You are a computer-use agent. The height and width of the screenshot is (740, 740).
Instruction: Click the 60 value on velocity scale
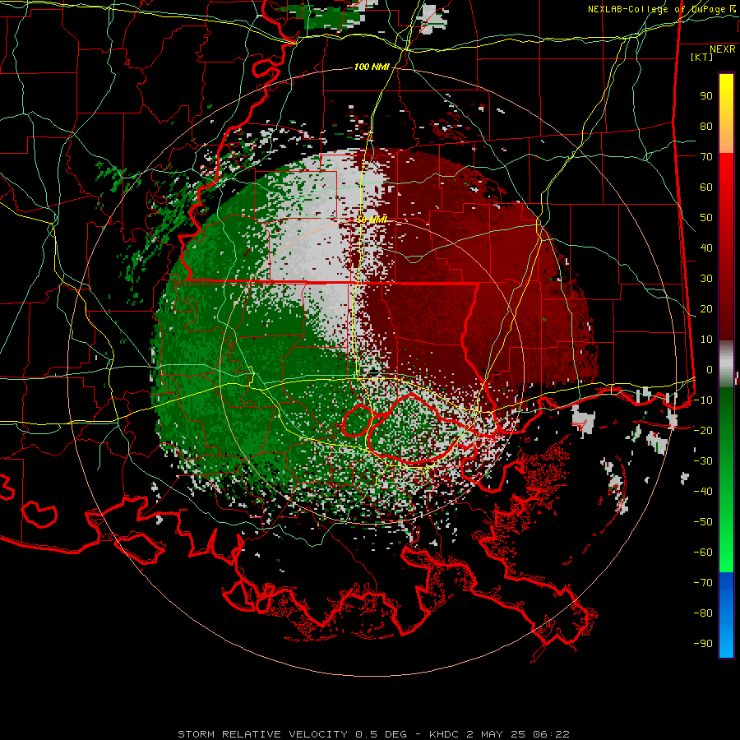(x=706, y=187)
